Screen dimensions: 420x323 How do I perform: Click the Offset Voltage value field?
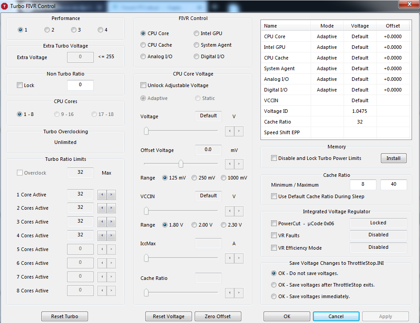(208, 150)
